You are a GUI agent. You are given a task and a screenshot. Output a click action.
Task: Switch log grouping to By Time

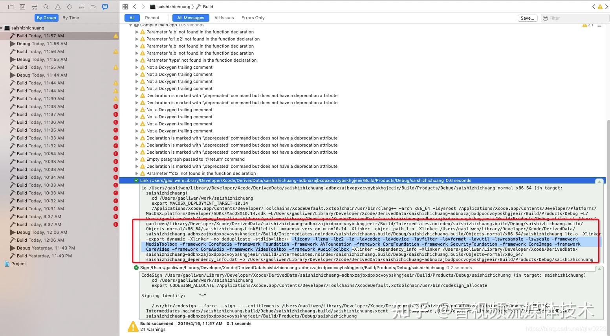pyautogui.click(x=71, y=18)
